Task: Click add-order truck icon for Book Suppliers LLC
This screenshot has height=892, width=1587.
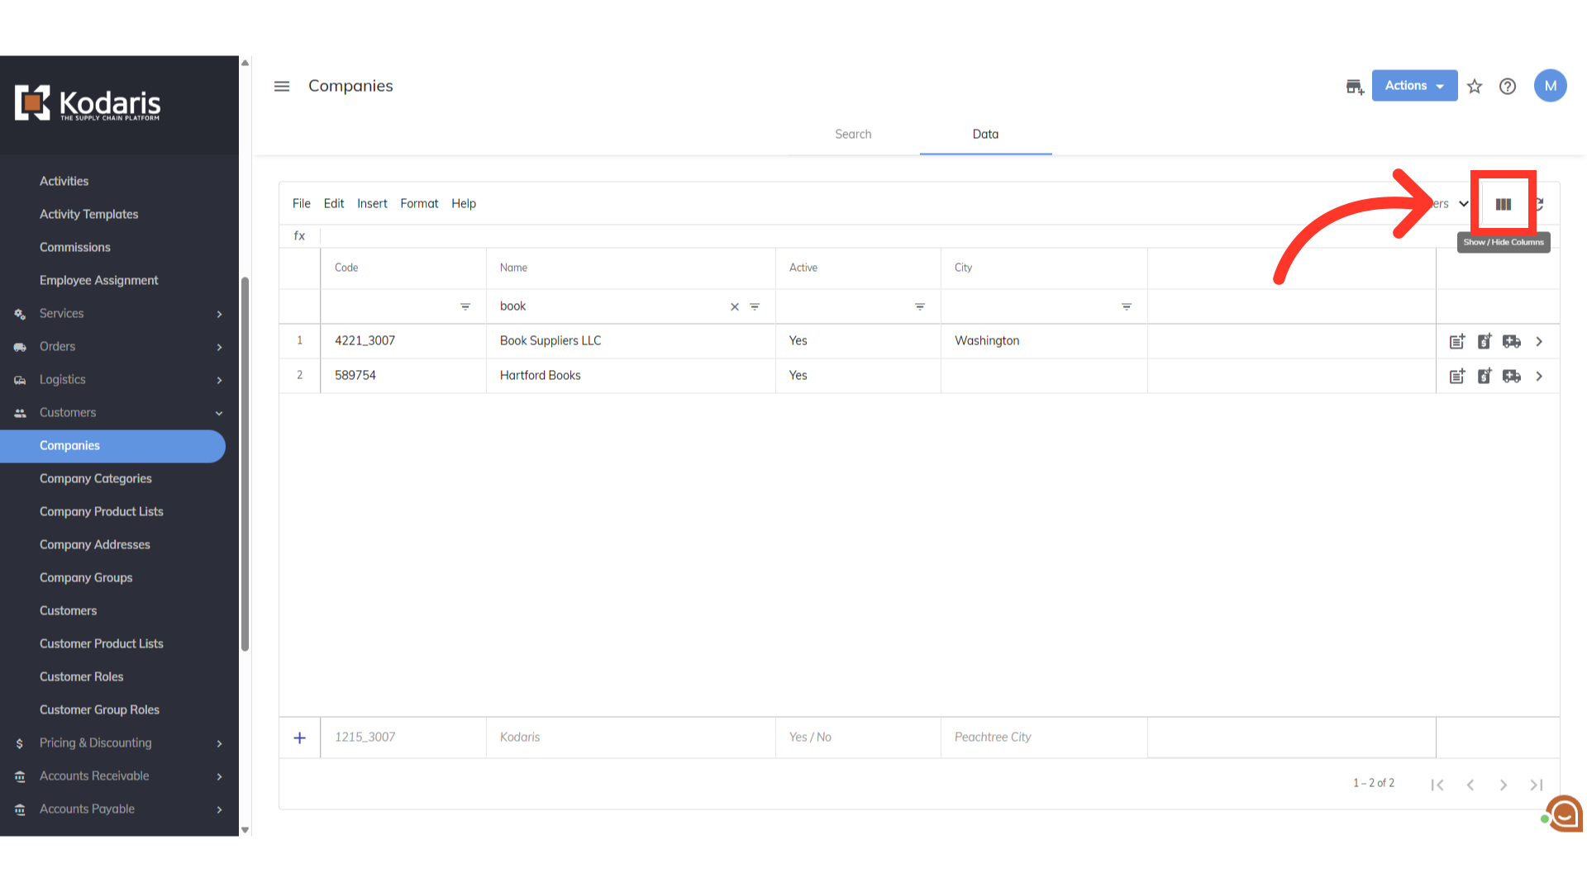Action: [x=1512, y=341]
